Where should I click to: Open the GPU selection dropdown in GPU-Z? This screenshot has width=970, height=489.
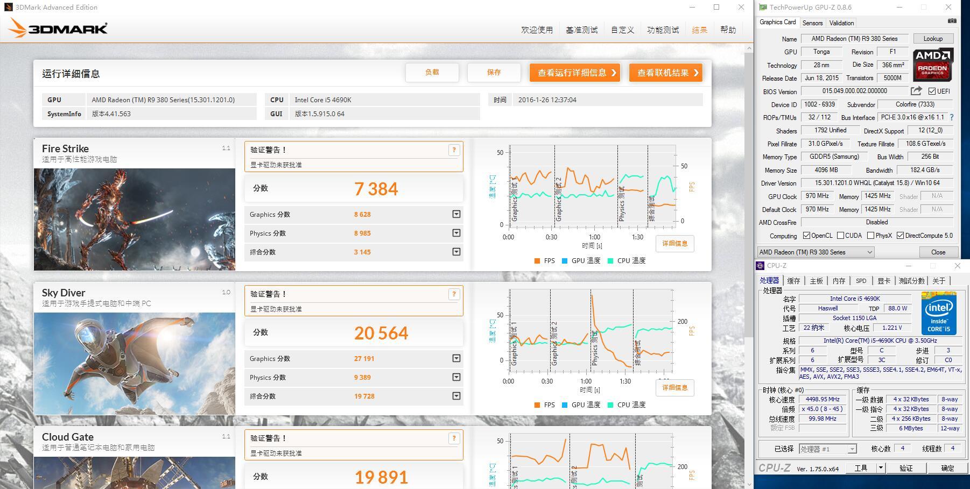tap(870, 252)
